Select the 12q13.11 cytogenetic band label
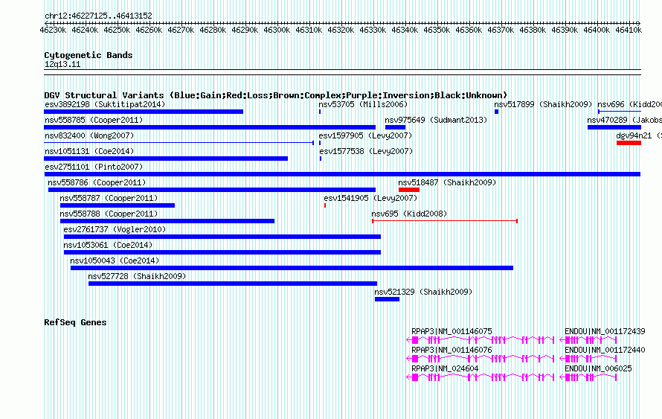This screenshot has width=662, height=419. tap(62, 64)
